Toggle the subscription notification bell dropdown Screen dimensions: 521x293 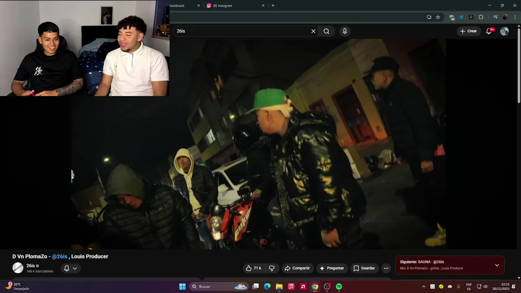(70, 268)
